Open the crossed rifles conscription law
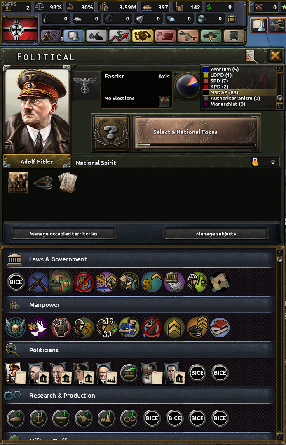 pyautogui.click(x=38, y=282)
